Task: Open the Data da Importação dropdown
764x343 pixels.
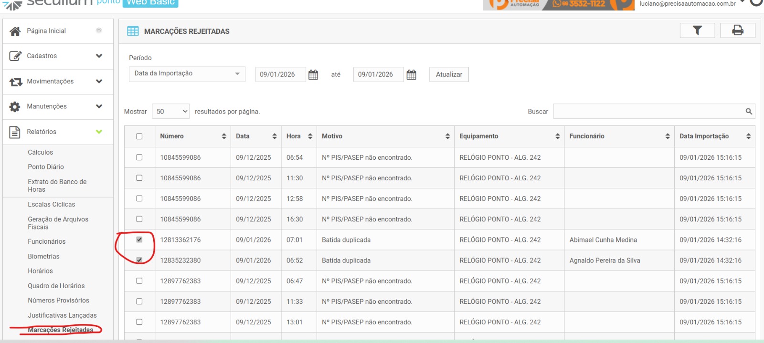Action: click(187, 74)
